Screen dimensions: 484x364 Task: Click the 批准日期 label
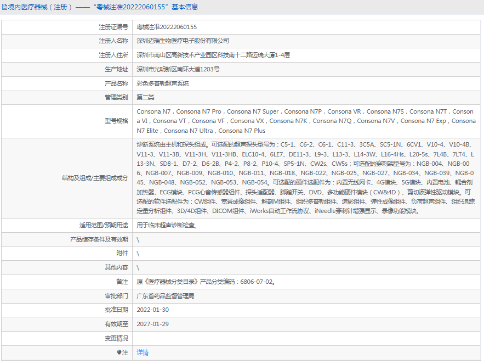point(116,310)
